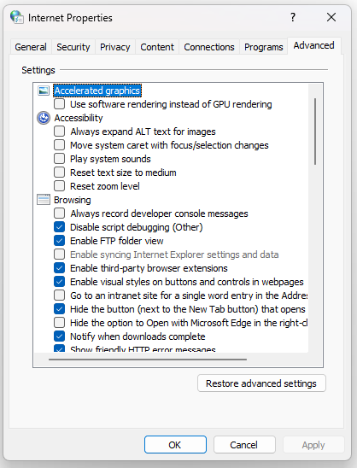Select the Advanced tab
The image size is (357, 468).
(313, 45)
